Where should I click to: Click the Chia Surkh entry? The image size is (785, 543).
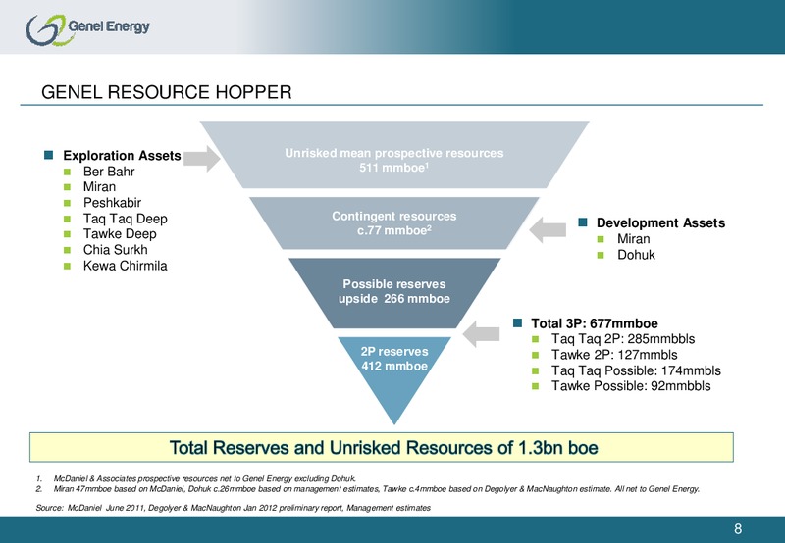(115, 250)
